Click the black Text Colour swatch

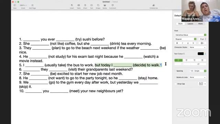coord(201,54)
